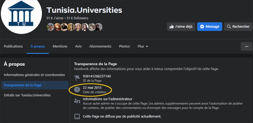
Task: Open Messenger via the Message button
Action: coord(210,26)
